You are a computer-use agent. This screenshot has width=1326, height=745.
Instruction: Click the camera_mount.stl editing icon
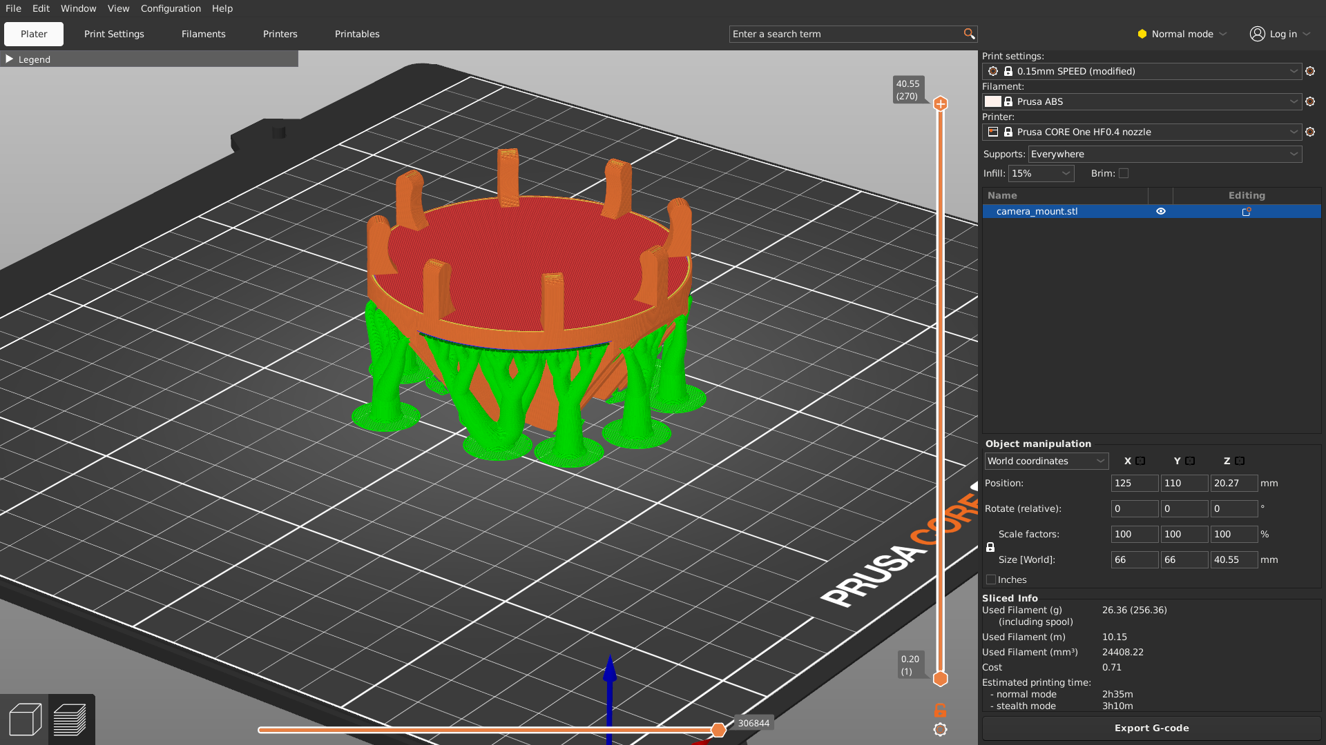[x=1247, y=212]
